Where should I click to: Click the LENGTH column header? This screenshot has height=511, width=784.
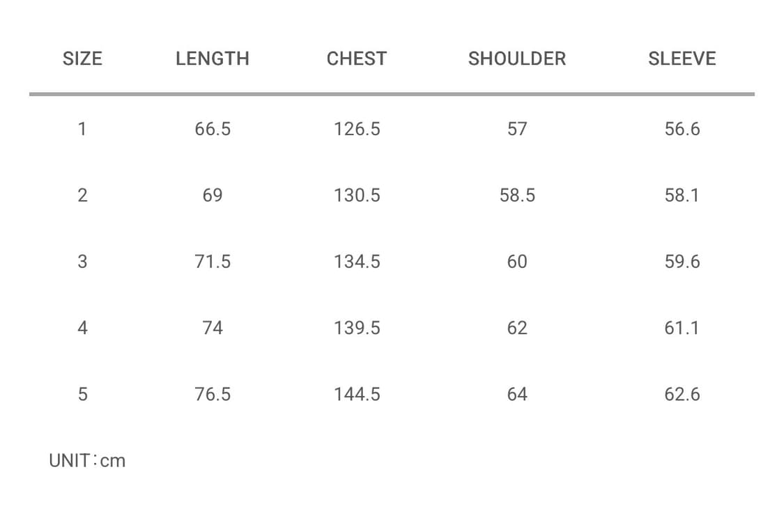(213, 59)
